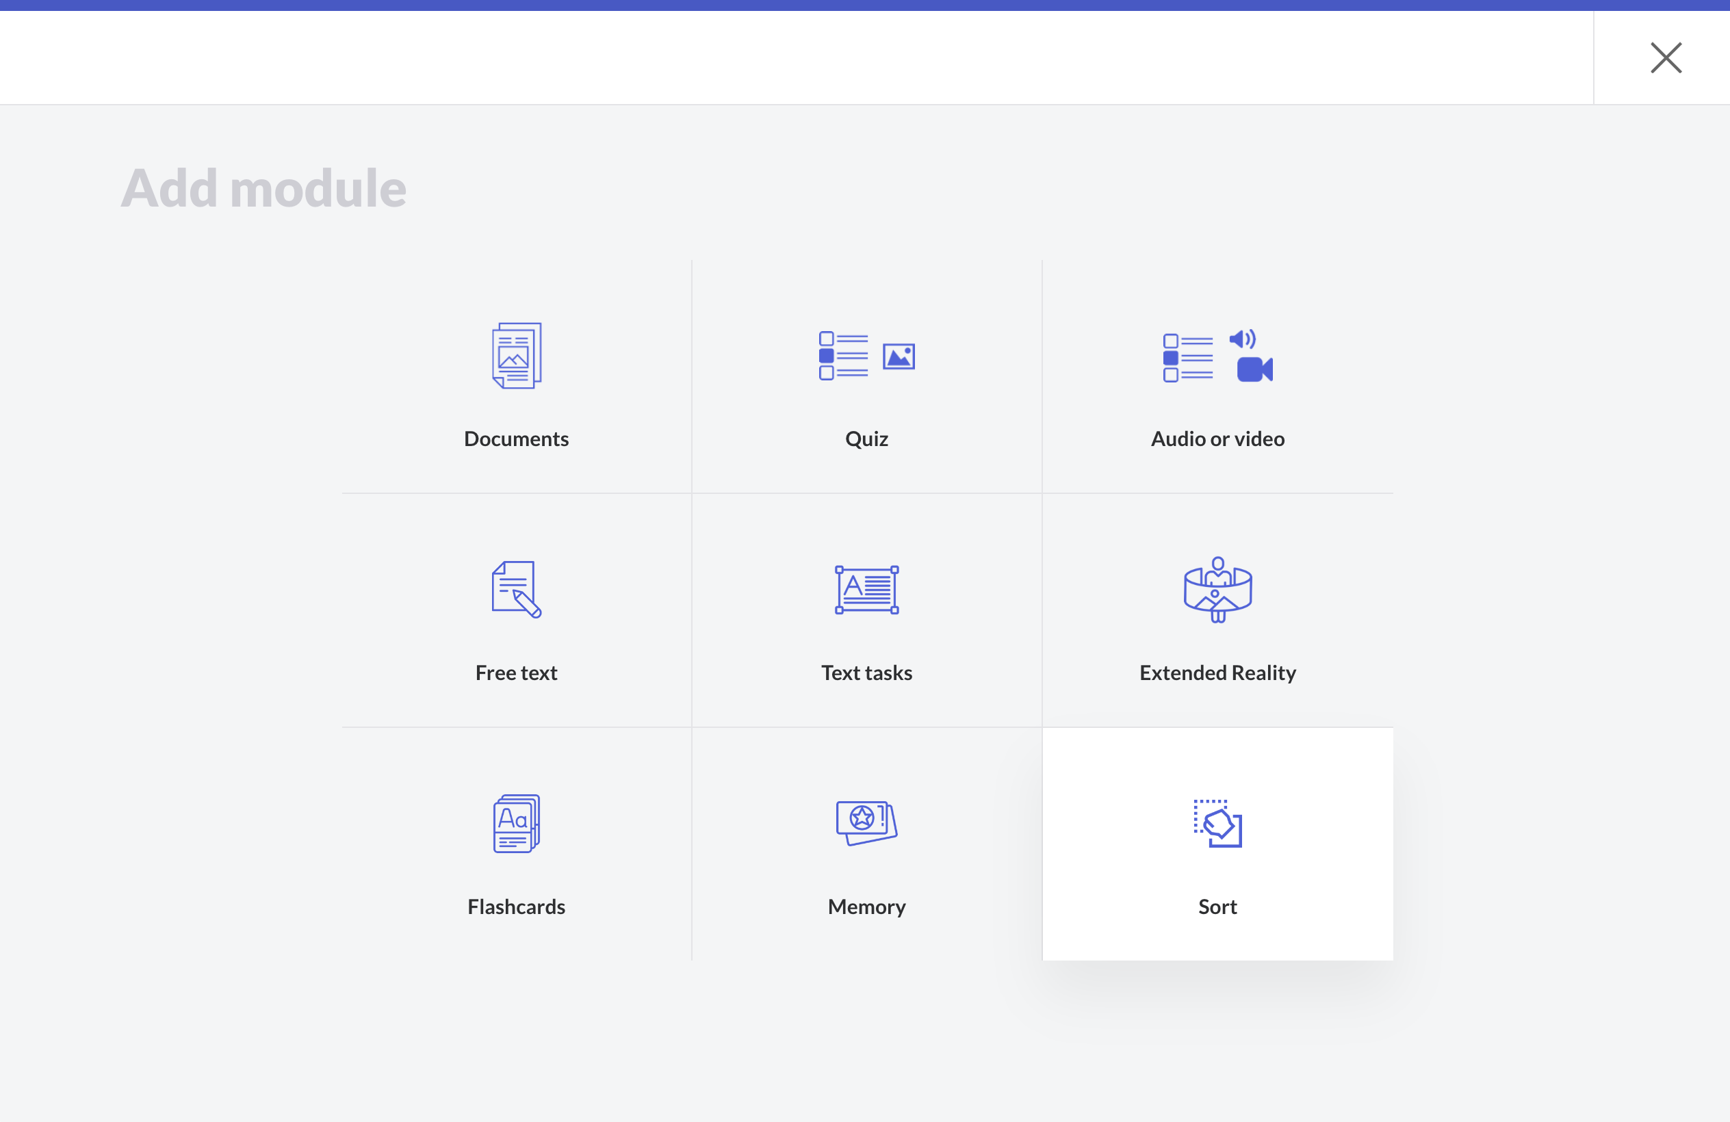
Task: Click the Sort module icon
Action: (1217, 823)
